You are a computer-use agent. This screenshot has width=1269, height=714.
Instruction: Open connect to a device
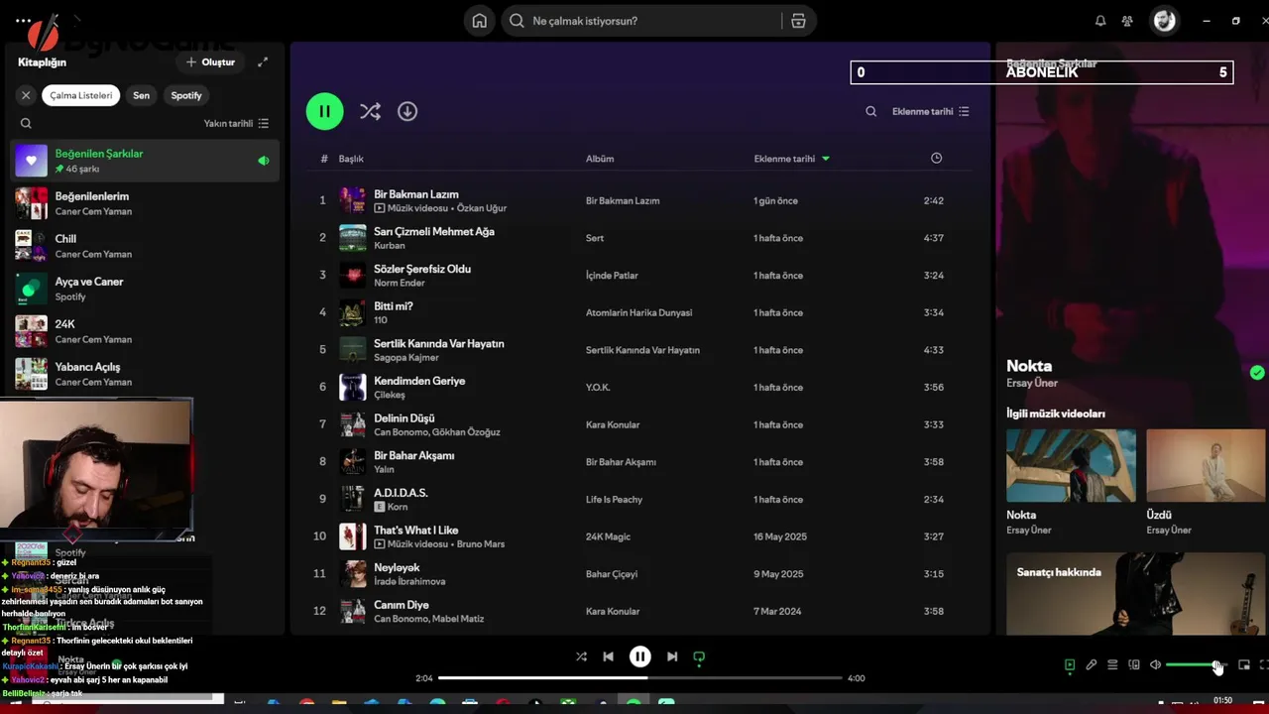1134,665
